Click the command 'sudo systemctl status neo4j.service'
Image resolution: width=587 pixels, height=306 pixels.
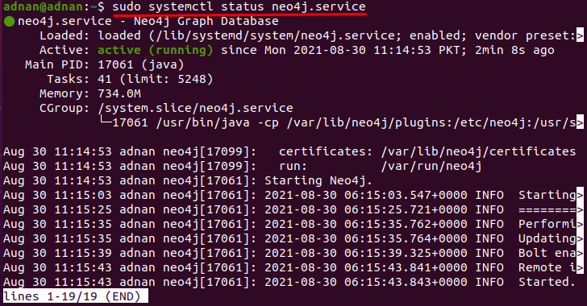[x=239, y=6]
